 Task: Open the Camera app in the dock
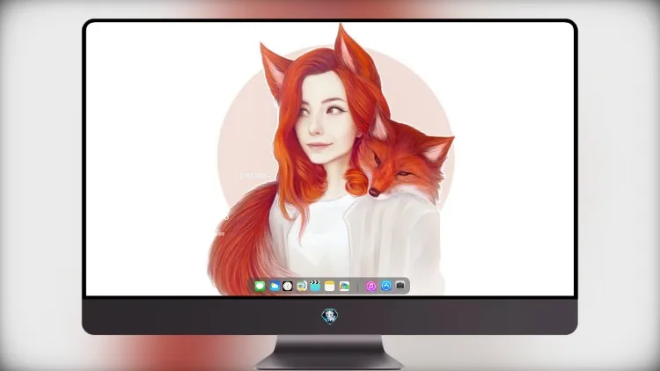tap(400, 286)
